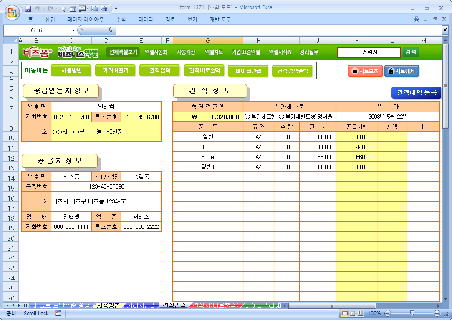Switch to the 사용방법 sheet tab

[108, 305]
